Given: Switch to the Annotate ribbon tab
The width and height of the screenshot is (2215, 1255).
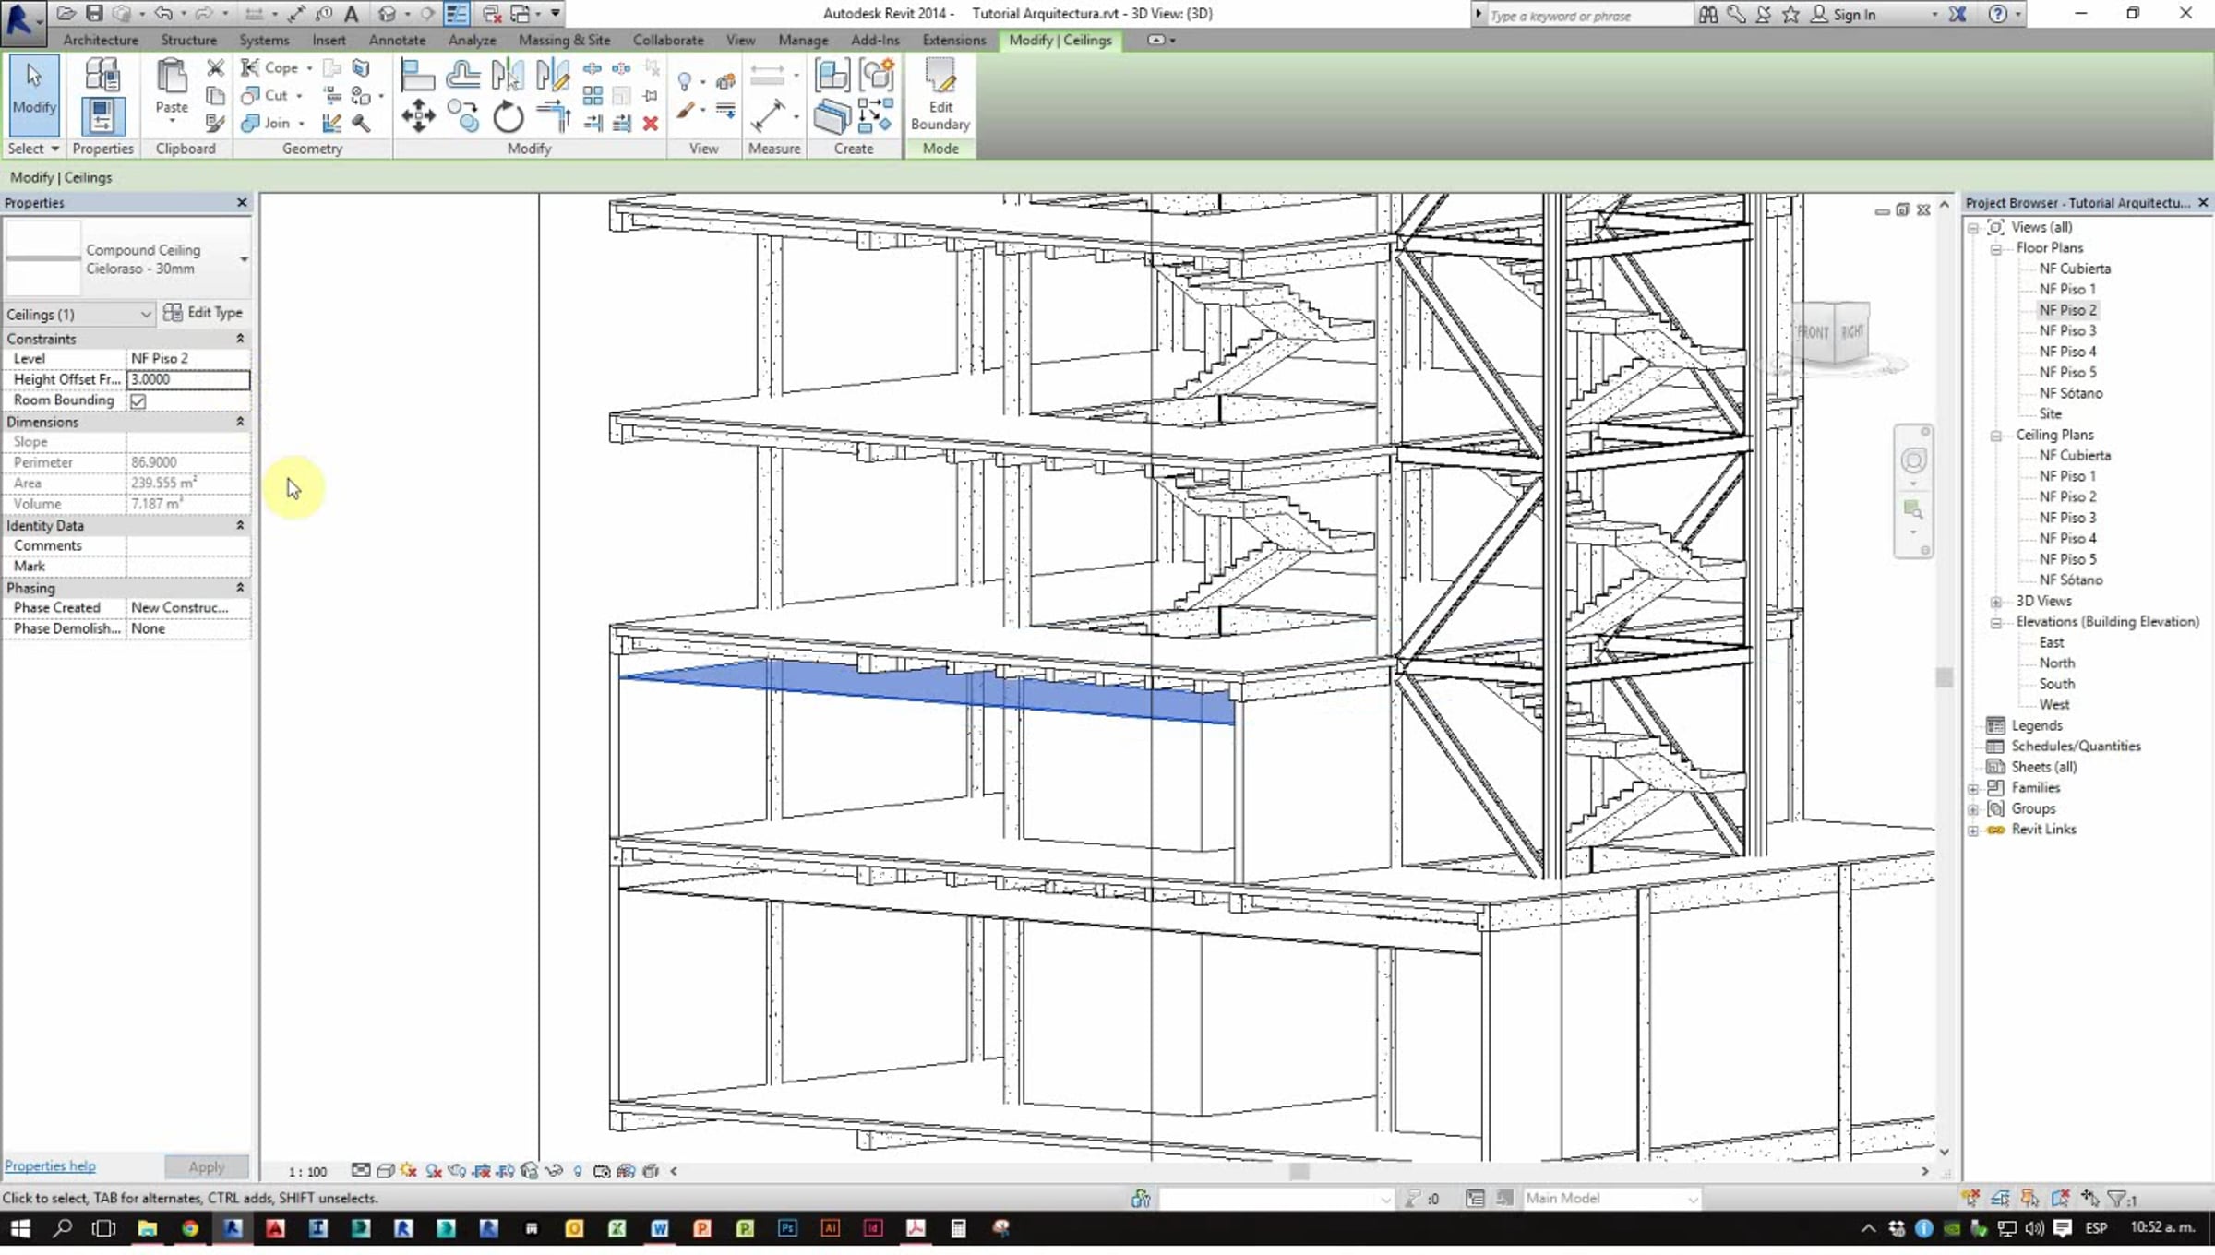Looking at the screenshot, I should pyautogui.click(x=397, y=40).
